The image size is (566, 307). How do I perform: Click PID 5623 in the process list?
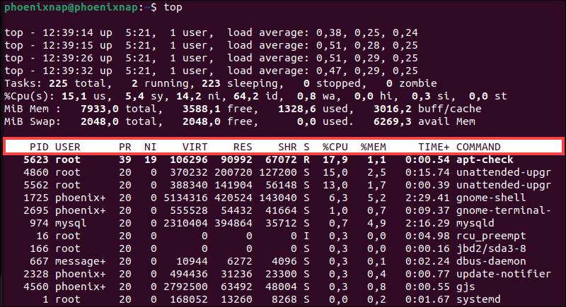(36, 159)
